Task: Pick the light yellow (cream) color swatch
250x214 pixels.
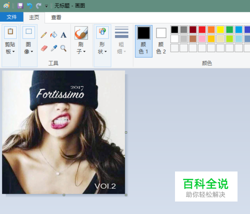Action: [220, 39]
